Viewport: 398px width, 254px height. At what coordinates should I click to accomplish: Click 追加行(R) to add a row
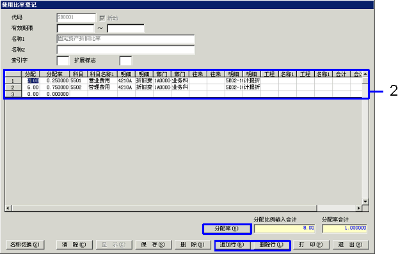[x=232, y=244]
